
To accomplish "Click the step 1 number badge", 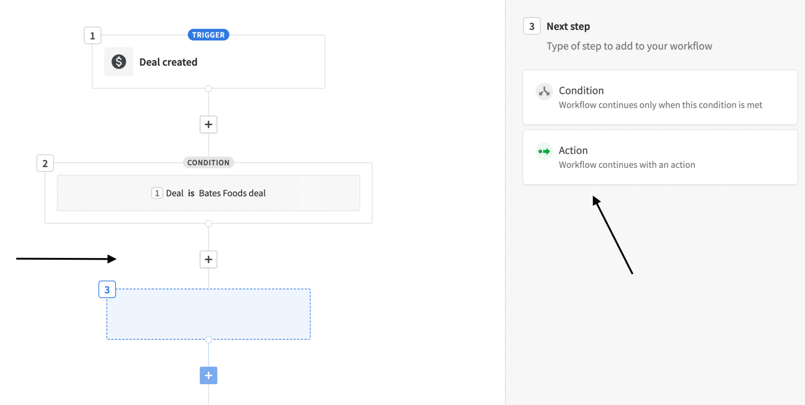I will [92, 35].
